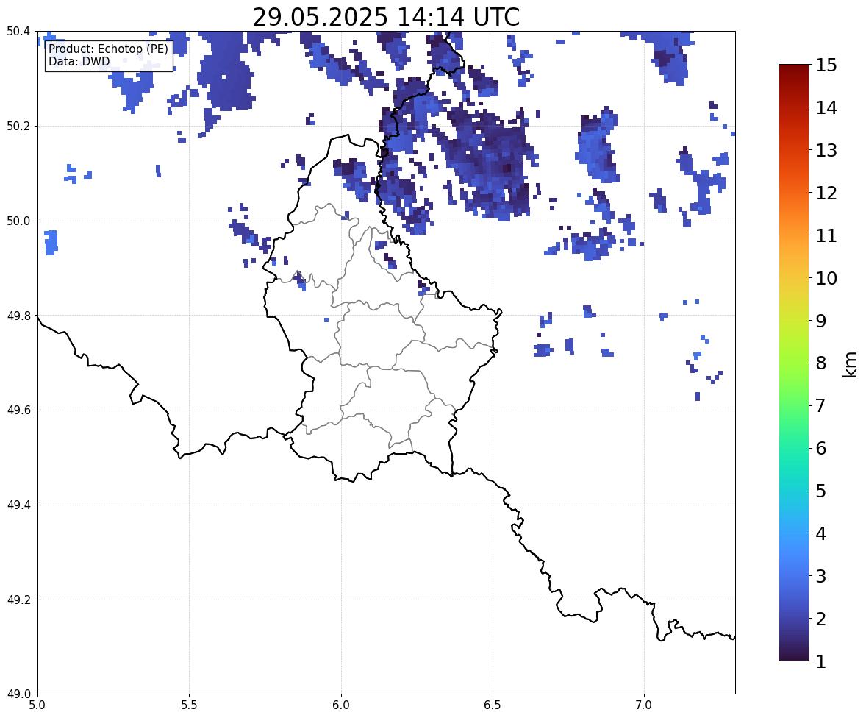Click the colorbar at the 3 km level
This screenshot has width=866, height=718.
pos(794,575)
